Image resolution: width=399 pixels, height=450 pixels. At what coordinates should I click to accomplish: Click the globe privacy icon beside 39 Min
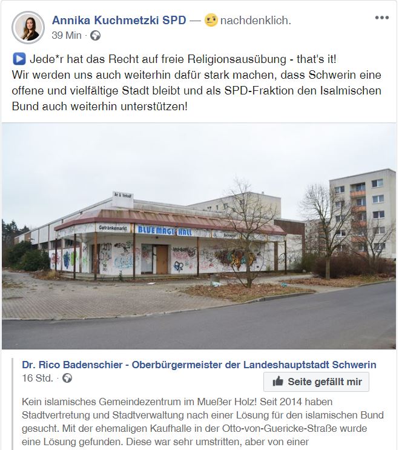click(x=95, y=36)
